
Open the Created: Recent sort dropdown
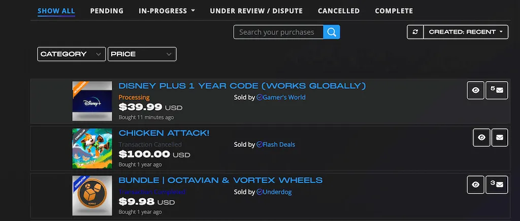tap(466, 32)
